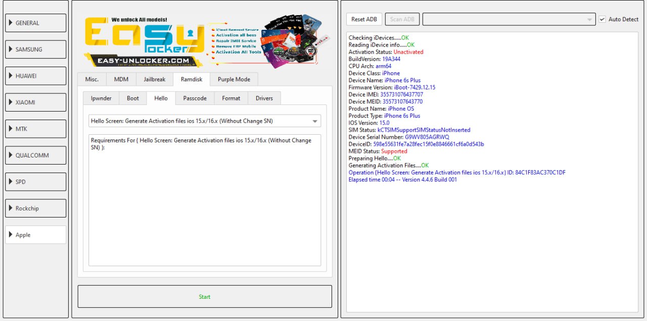Screen dimensions: 647x321
Task: Click the Operation Hello Screen ID line
Action: click(457, 172)
